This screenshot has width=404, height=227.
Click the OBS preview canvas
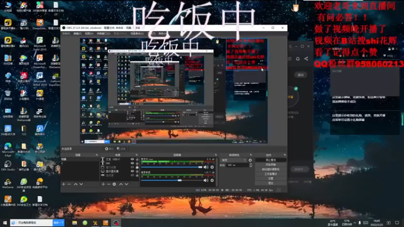pos(174,91)
